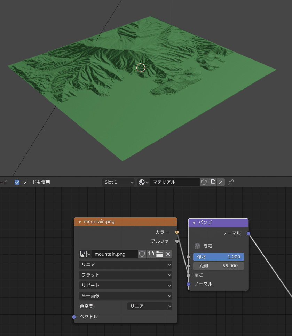292x336 pixels.
Task: Open the リピート extension dropdown
Action: pyautogui.click(x=125, y=285)
